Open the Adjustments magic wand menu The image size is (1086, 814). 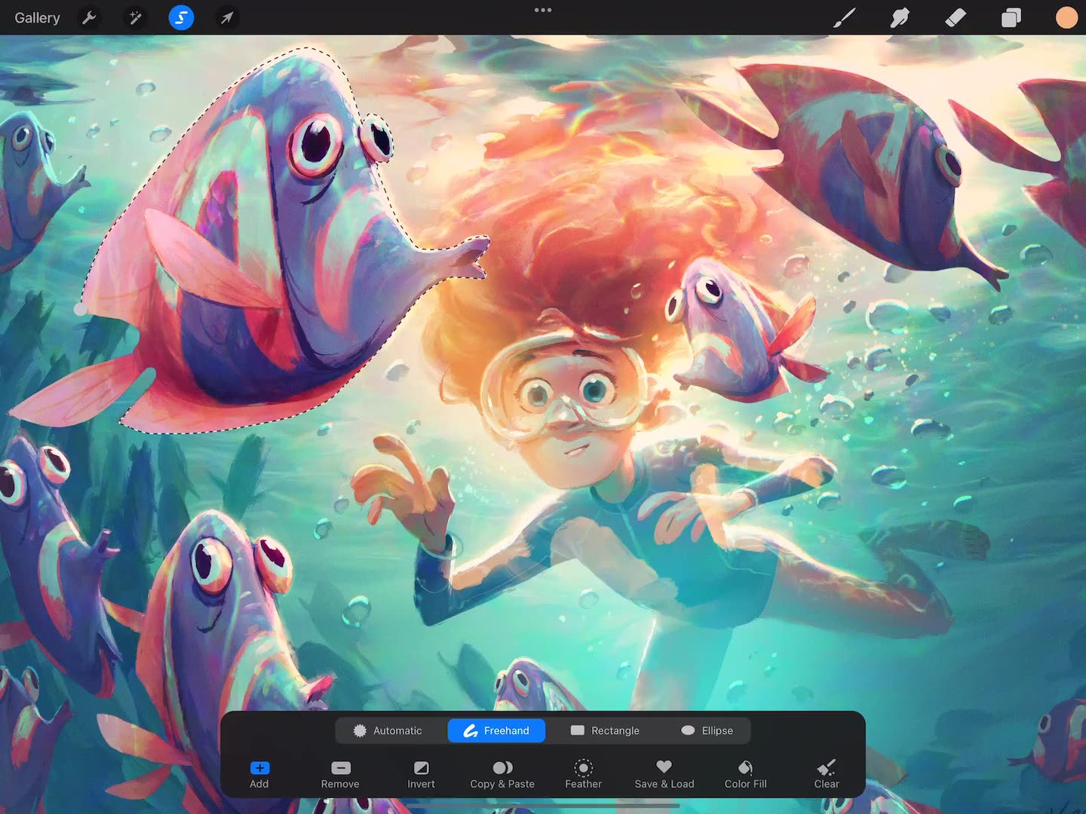pos(135,17)
